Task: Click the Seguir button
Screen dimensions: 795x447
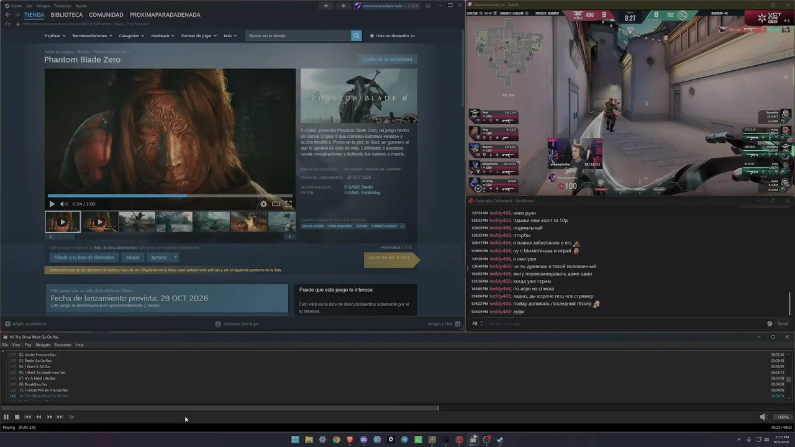Action: point(133,257)
